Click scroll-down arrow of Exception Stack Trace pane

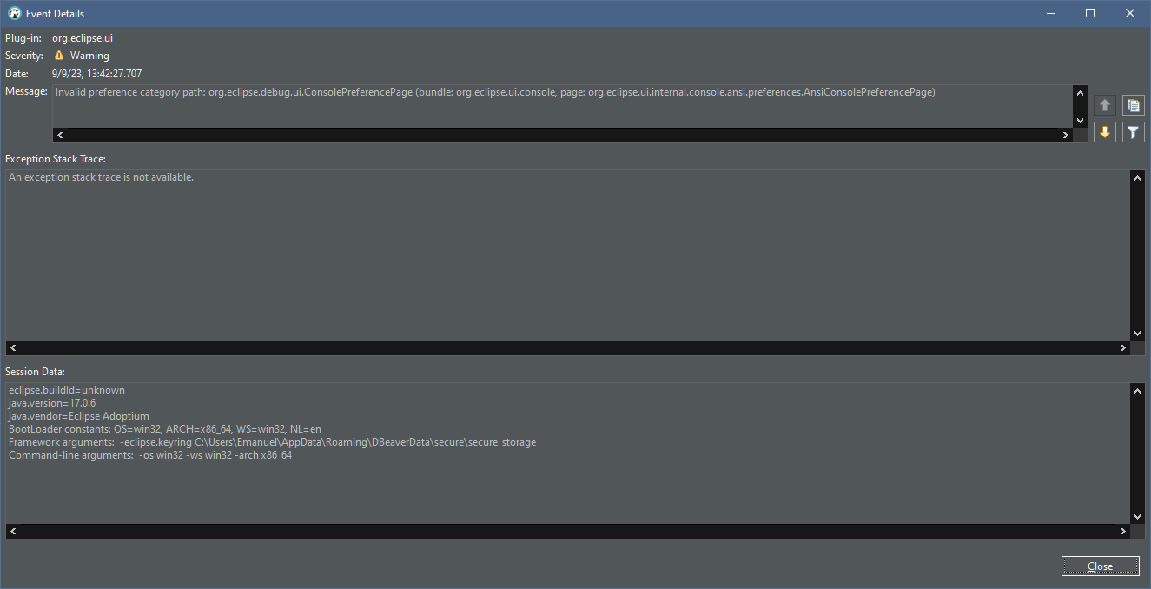click(1138, 333)
